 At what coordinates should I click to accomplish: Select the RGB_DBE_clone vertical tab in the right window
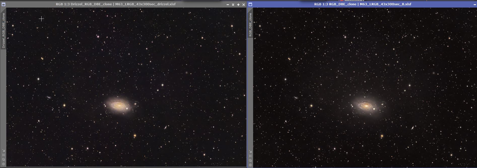pyautogui.click(x=250, y=25)
